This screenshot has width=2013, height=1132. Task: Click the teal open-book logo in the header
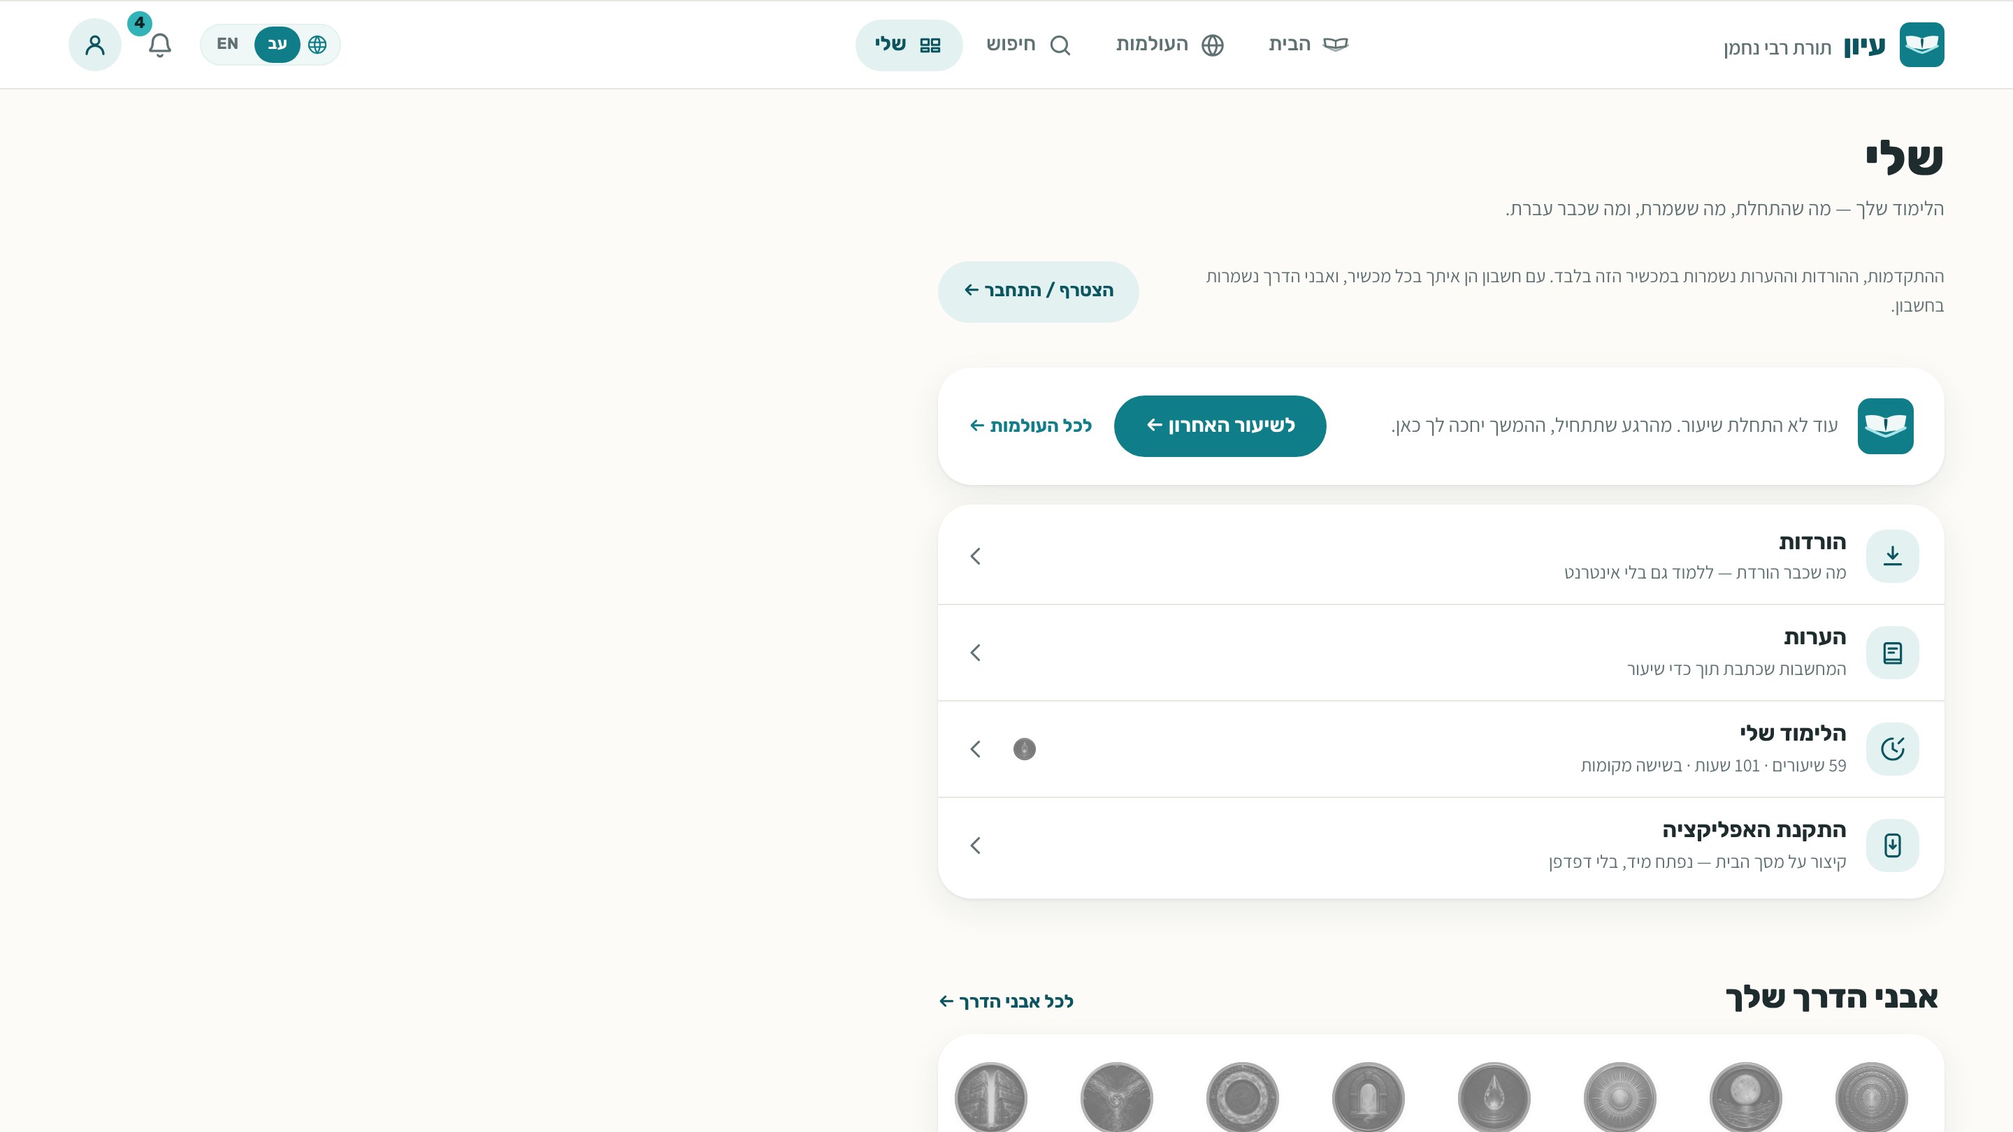(1921, 45)
